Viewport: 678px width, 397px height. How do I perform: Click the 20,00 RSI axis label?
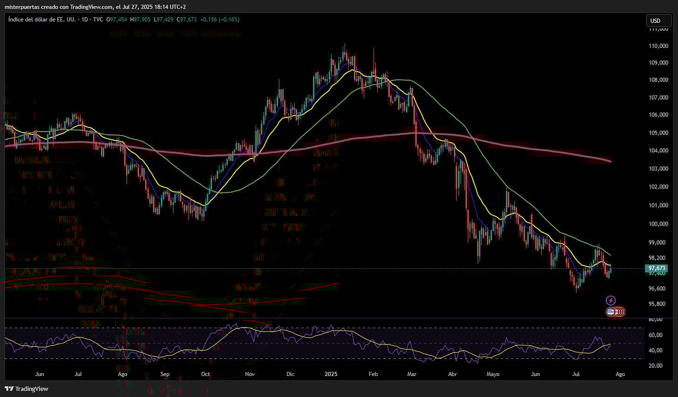pyautogui.click(x=655, y=366)
